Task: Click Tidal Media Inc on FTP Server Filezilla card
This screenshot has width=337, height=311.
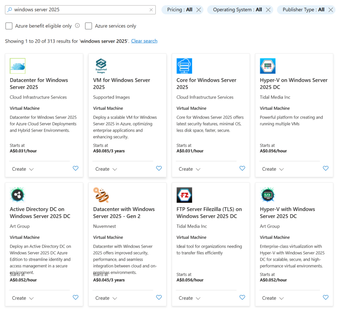Action: click(x=192, y=226)
